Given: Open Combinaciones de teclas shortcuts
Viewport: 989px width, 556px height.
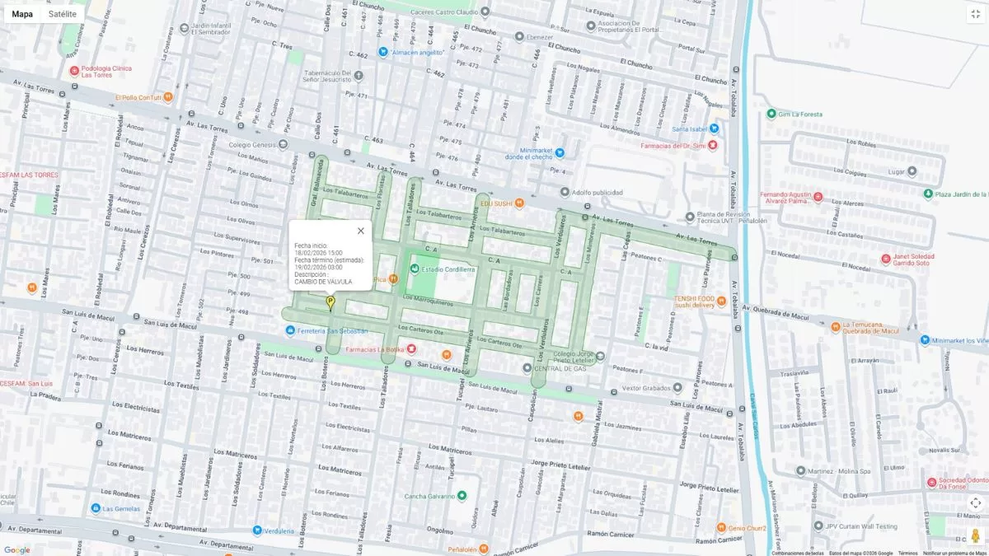Looking at the screenshot, I should (797, 553).
